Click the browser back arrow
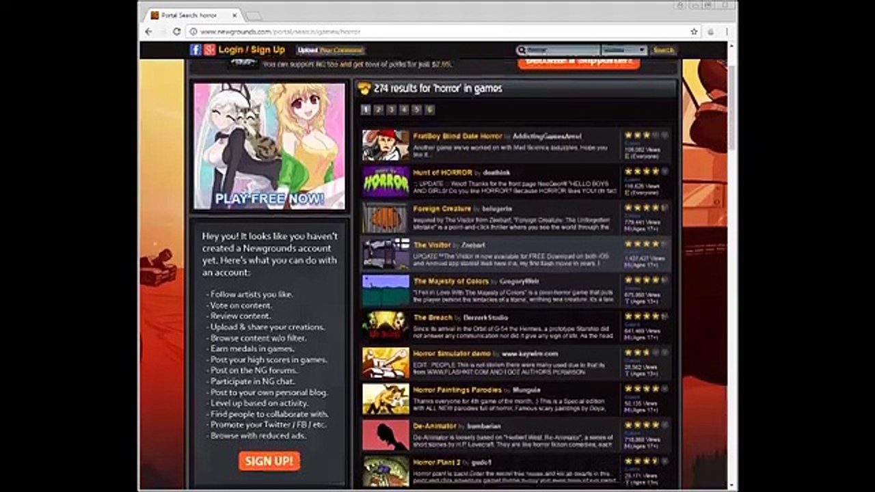The width and height of the screenshot is (875, 492). [x=149, y=31]
